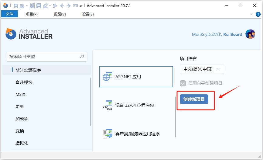The height and width of the screenshot is (160, 263).
Task: Minimize the Advanced Installer window
Action: pos(227,5)
